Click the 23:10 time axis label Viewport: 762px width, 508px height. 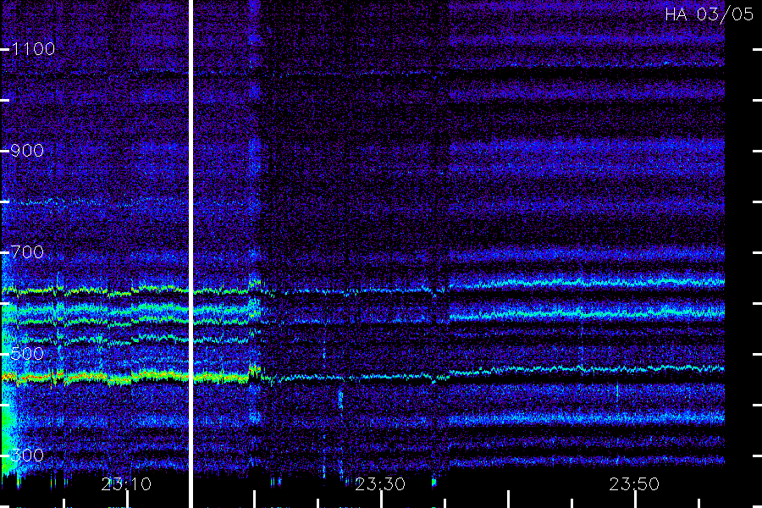click(126, 484)
